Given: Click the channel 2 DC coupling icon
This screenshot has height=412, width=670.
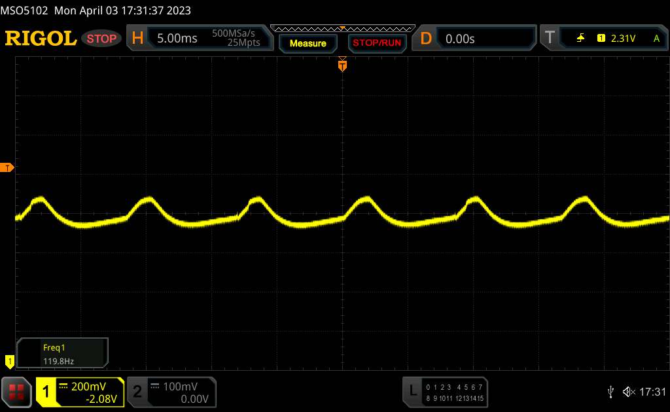Looking at the screenshot, I should pos(155,386).
